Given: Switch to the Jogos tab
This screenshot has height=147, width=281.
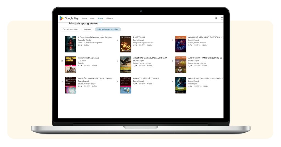Looking at the screenshot, I should pos(84,18).
